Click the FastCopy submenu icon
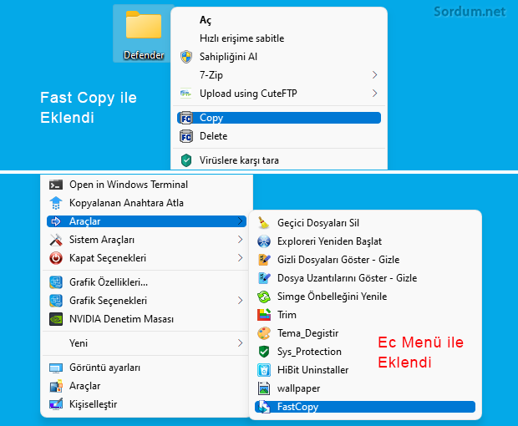The image size is (518, 426). [264, 407]
